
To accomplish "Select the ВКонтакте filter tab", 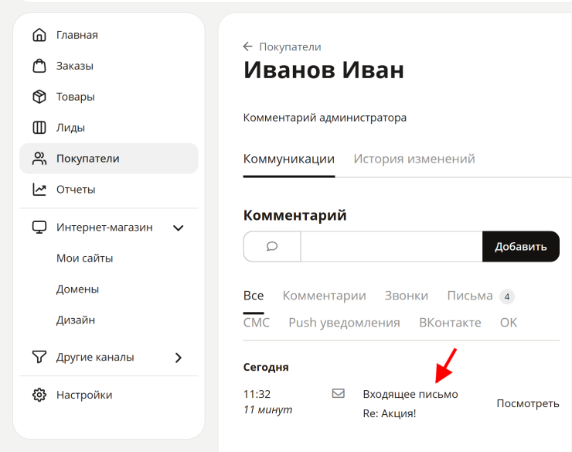I will pyautogui.click(x=450, y=323).
